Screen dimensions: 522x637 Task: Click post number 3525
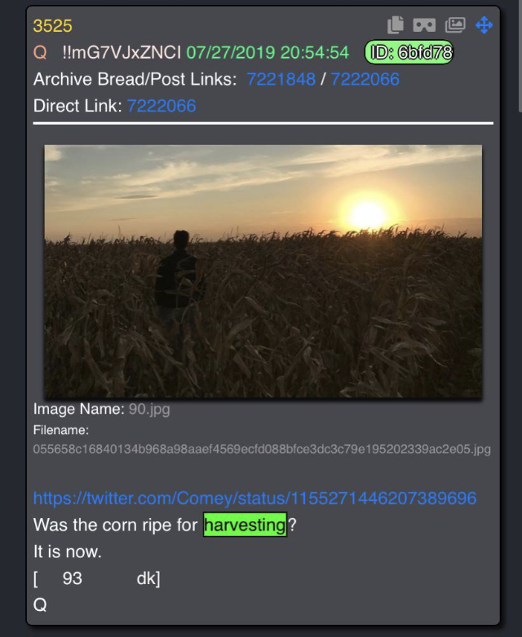click(52, 26)
